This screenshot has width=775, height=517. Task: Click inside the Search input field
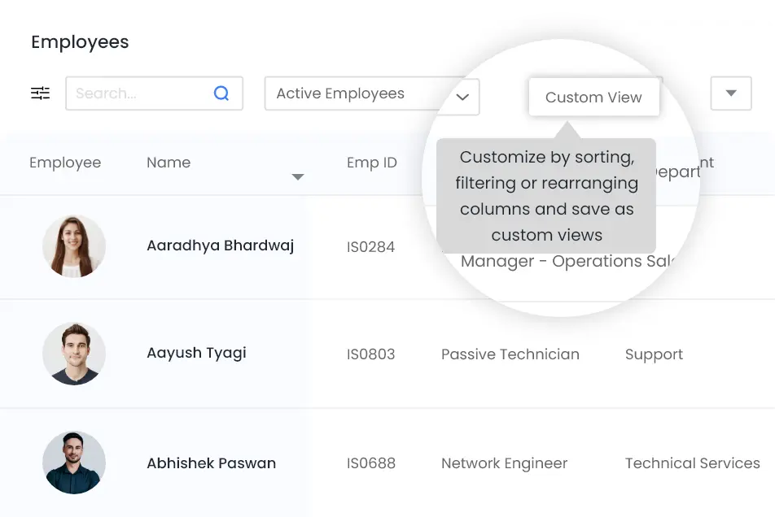click(138, 93)
